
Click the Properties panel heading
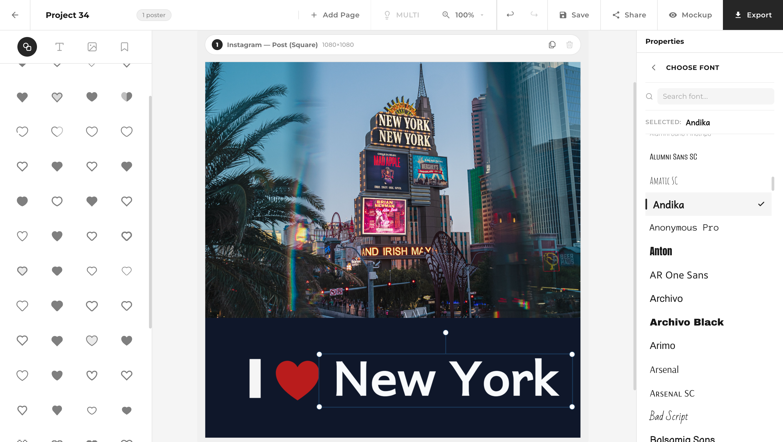point(665,41)
